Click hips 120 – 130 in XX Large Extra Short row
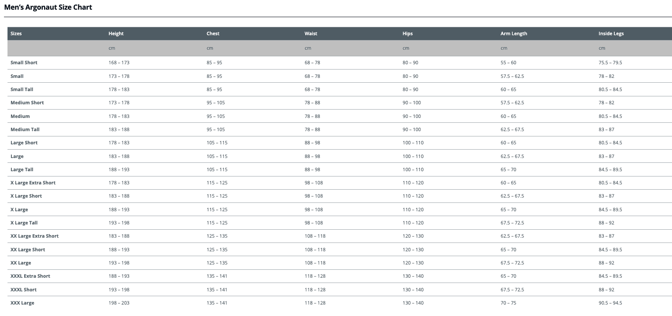Screen dimensions: 672x316 point(413,236)
